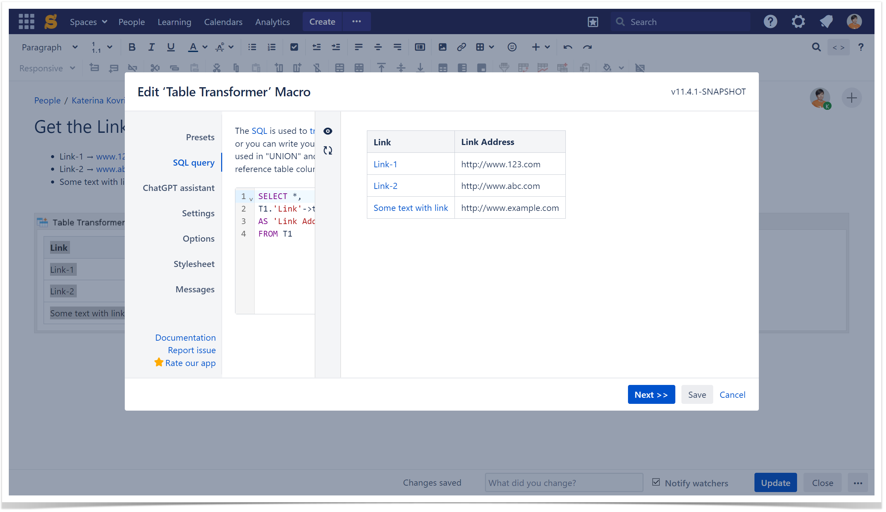Insert a link with the chain icon
The width and height of the screenshot is (886, 512).
coord(461,47)
